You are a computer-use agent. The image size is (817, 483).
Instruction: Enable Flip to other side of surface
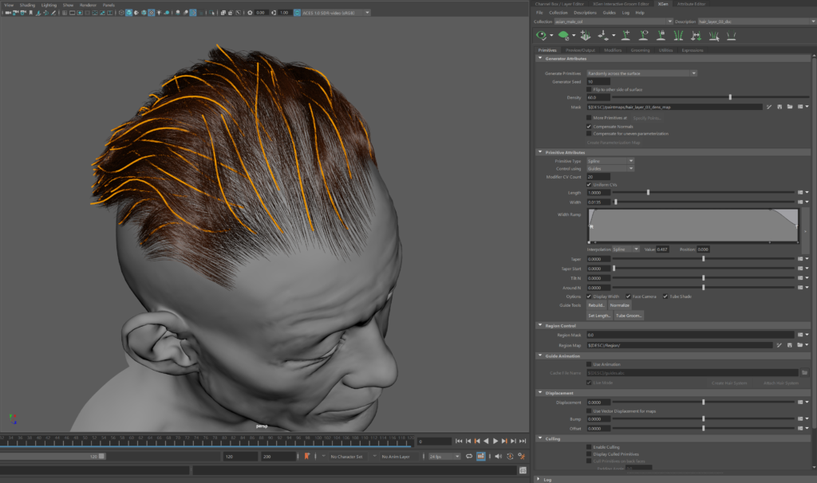[x=589, y=89]
